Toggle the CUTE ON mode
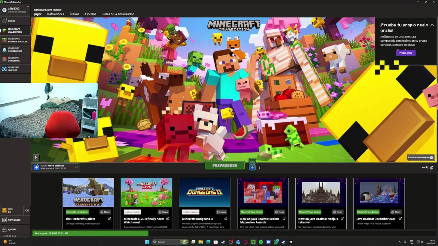The height and width of the screenshot is (246, 438). point(11,210)
